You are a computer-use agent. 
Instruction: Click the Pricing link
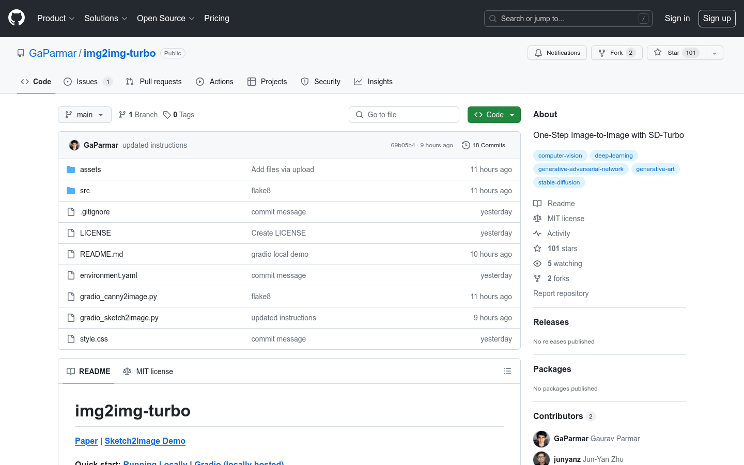click(x=216, y=18)
